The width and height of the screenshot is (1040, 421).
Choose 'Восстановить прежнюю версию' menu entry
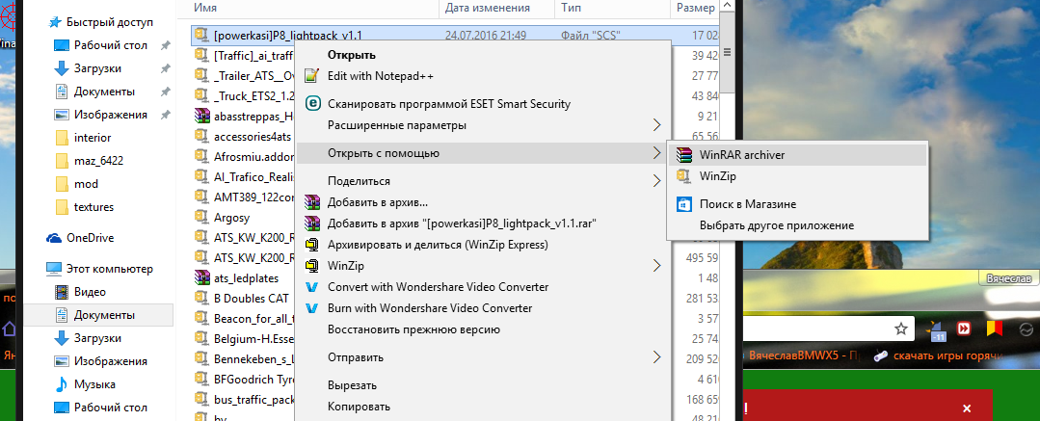[413, 329]
